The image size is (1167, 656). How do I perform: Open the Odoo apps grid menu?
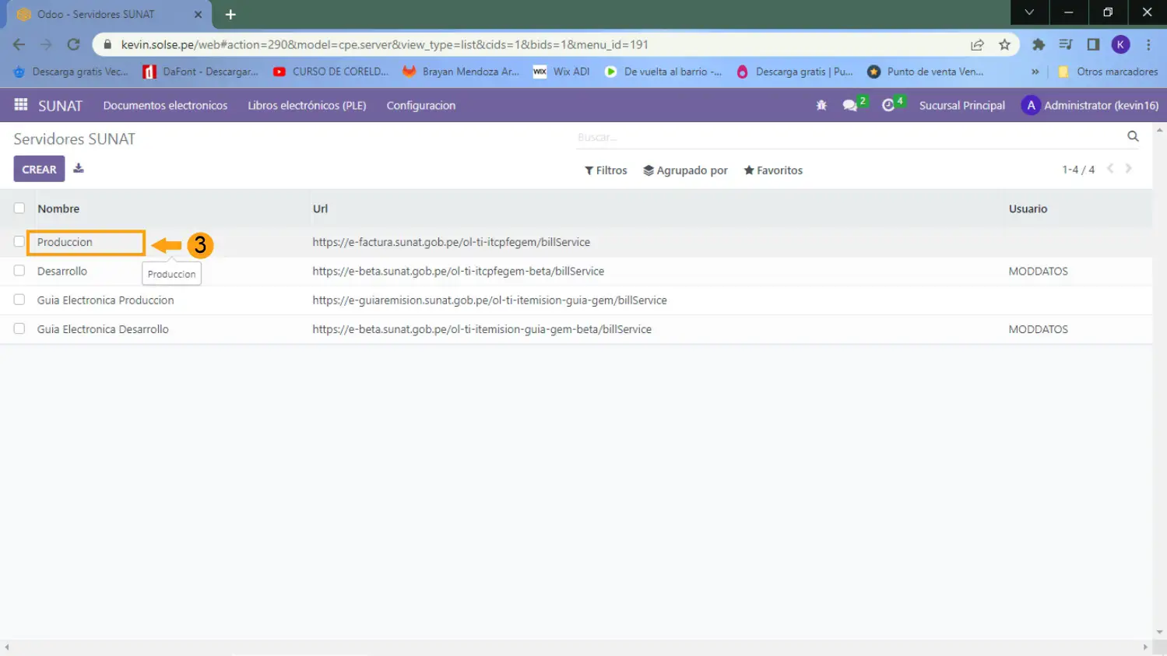click(x=21, y=104)
